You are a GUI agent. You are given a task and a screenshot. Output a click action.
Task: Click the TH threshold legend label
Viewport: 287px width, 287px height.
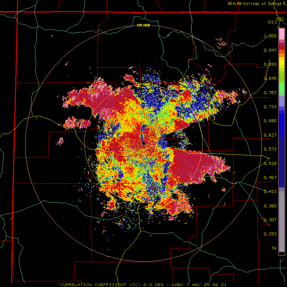(x=274, y=248)
